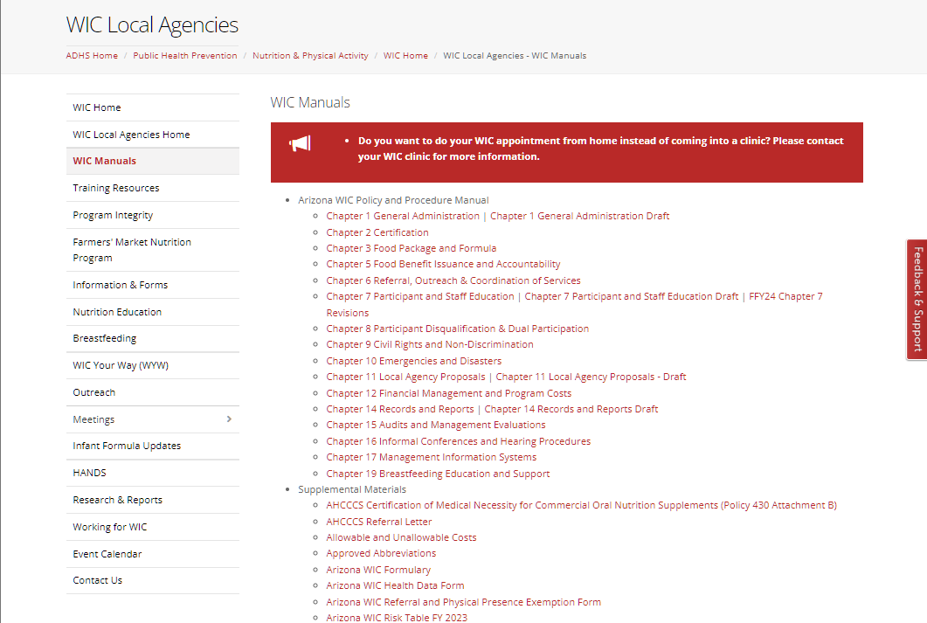Open the Feedback & Support tab
The height and width of the screenshot is (623, 927).
point(917,299)
